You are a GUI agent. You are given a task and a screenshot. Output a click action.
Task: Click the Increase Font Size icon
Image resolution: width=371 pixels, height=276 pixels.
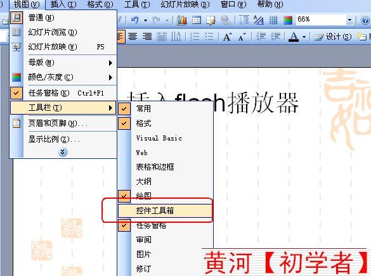(228, 37)
